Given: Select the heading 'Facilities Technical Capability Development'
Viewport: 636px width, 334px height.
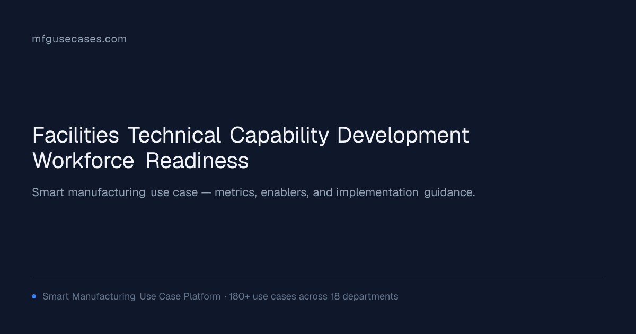Looking at the screenshot, I should (x=251, y=136).
